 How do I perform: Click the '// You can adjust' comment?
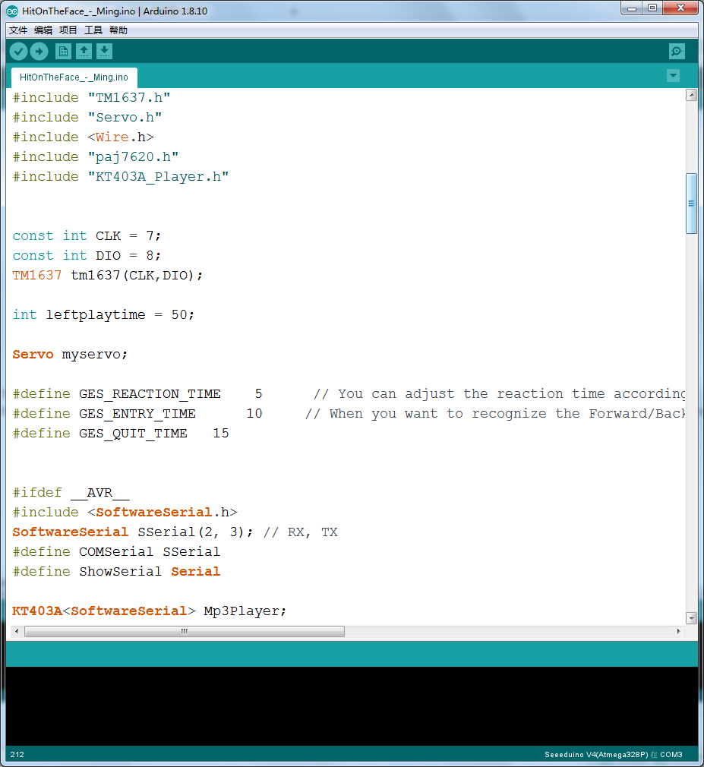499,394
